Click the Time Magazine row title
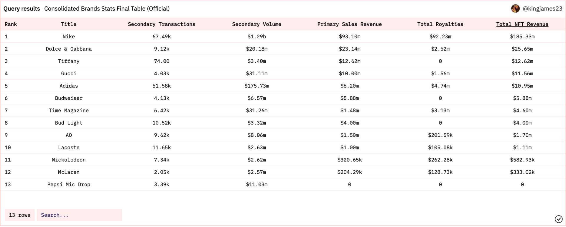The image size is (566, 227). 69,111
